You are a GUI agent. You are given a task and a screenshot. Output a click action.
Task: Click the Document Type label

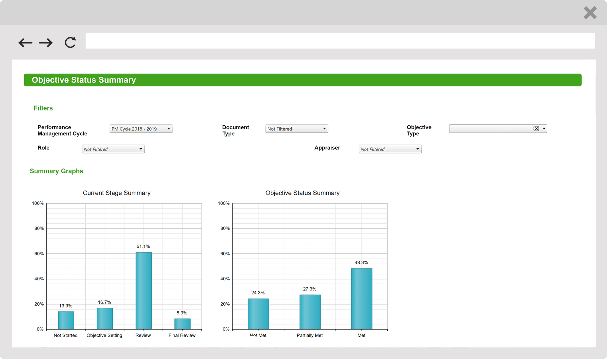(236, 130)
